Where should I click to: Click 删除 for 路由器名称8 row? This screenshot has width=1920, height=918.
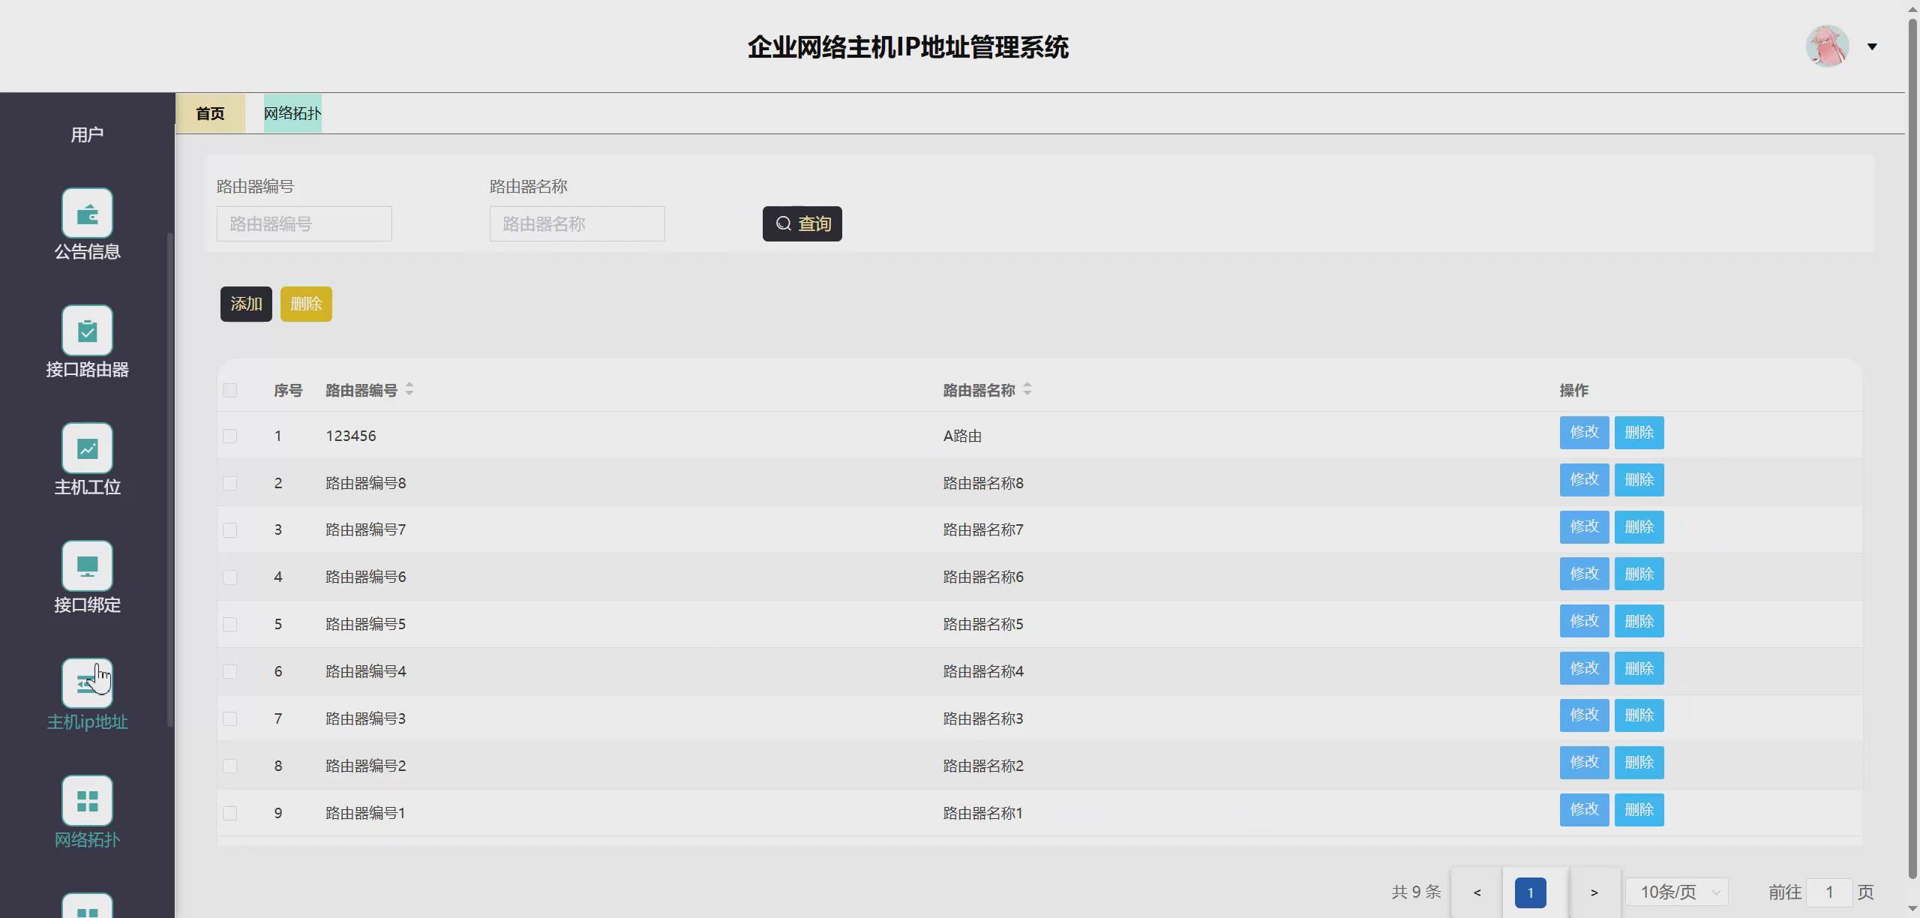pyautogui.click(x=1639, y=480)
